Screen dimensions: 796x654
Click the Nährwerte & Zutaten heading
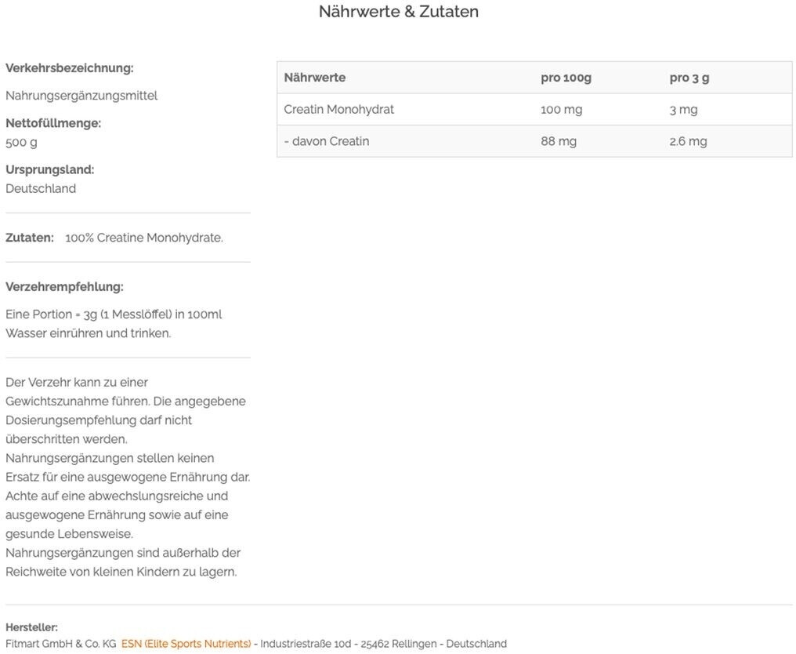pyautogui.click(x=398, y=12)
